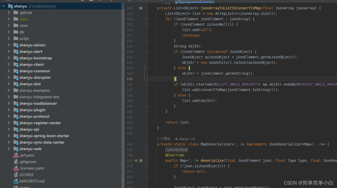Expand the shenyu-admin module chevron
The height and width of the screenshot is (188, 337).
(x=9, y=45)
